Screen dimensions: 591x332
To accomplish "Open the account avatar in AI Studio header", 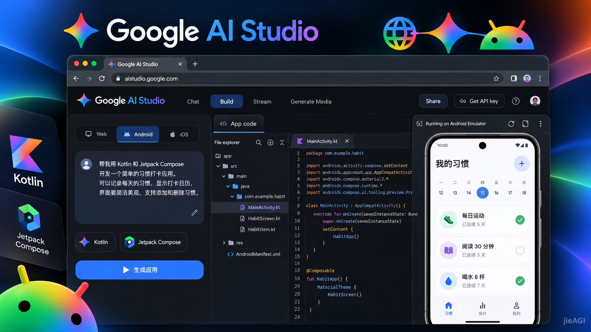I will [535, 101].
